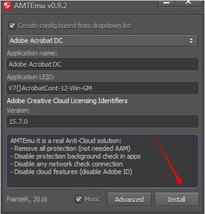Click the Version field showing 15.7.0

point(102,121)
